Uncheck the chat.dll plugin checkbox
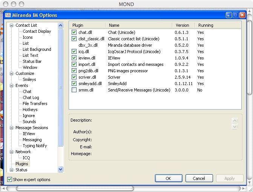 pos(74,32)
